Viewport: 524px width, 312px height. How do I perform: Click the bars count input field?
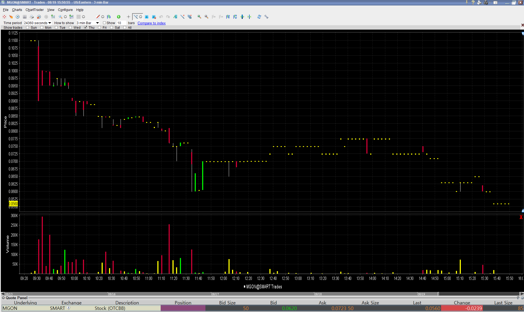[121, 23]
